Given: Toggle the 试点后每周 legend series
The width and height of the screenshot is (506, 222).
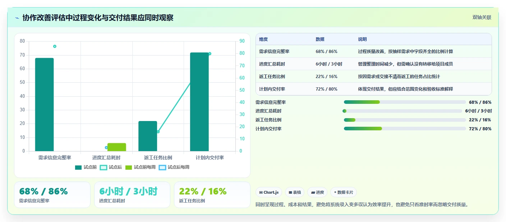Looking at the screenshot, I should click(x=174, y=167).
